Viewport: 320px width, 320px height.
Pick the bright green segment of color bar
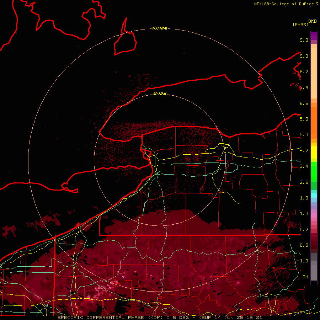tap(314, 171)
